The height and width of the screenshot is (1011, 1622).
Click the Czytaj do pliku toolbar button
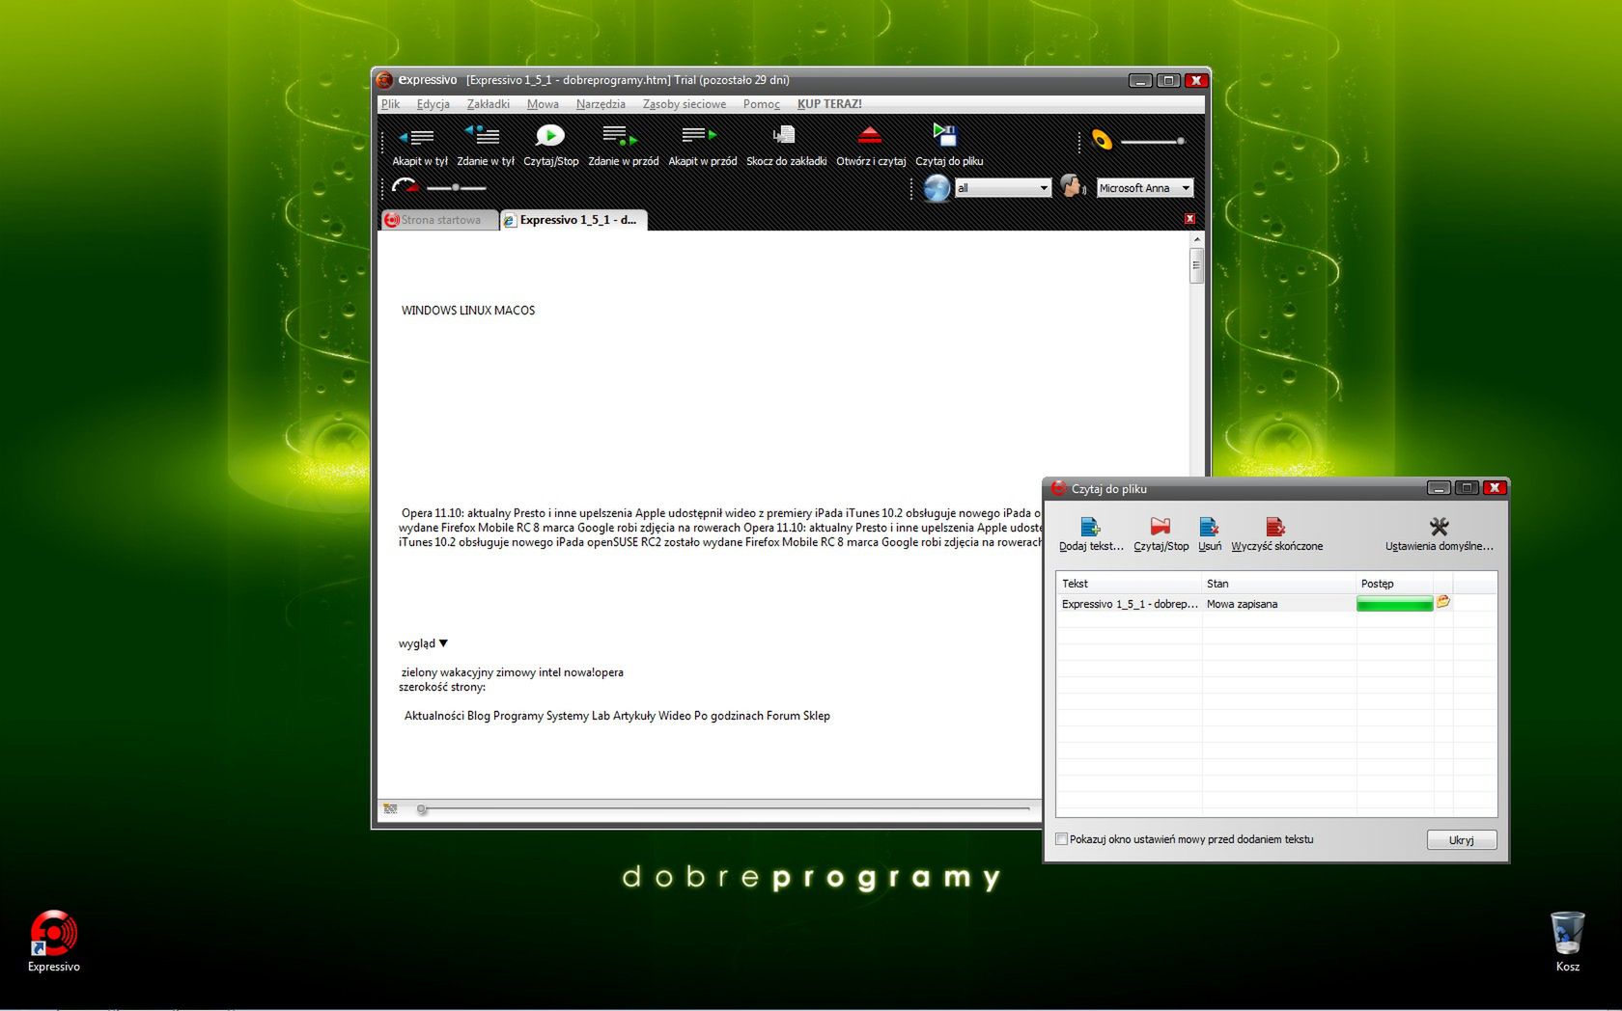[x=948, y=146]
